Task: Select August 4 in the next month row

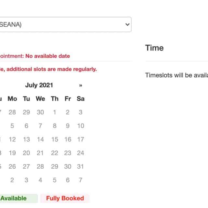Action: 40,180
